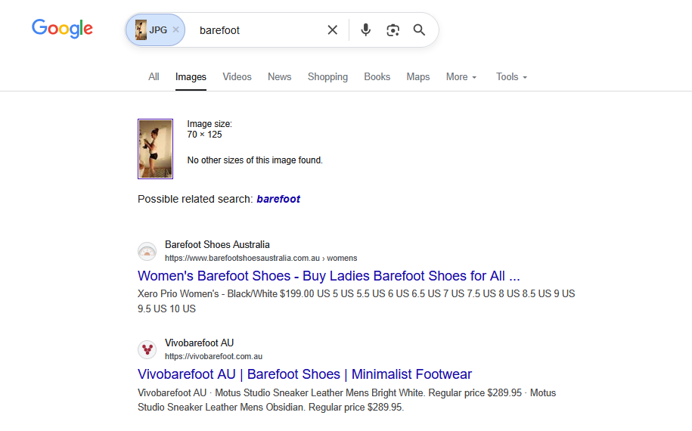Click the Image size 70 × 125 text
Viewport: 692px width, 431px height.
pos(209,129)
